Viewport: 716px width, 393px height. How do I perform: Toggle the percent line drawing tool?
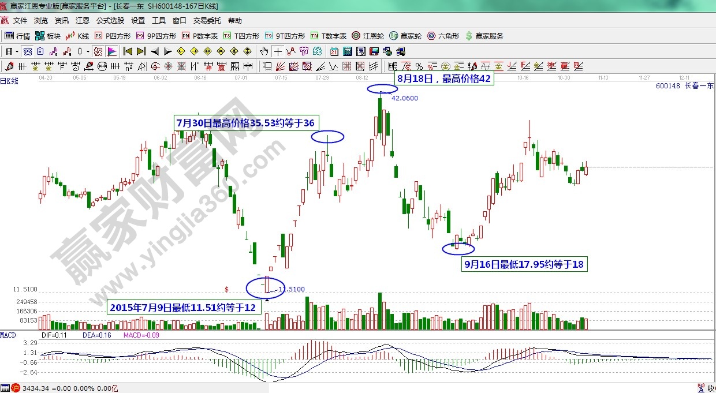(x=418, y=66)
